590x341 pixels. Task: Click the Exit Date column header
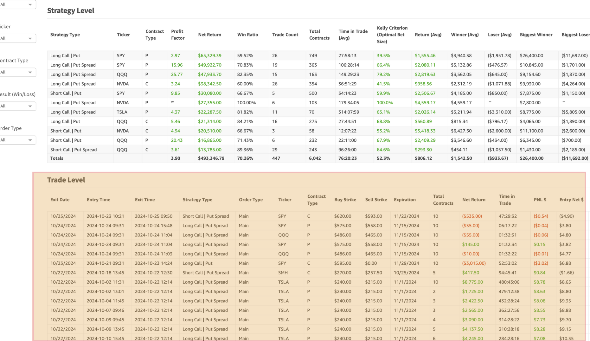[x=60, y=200]
